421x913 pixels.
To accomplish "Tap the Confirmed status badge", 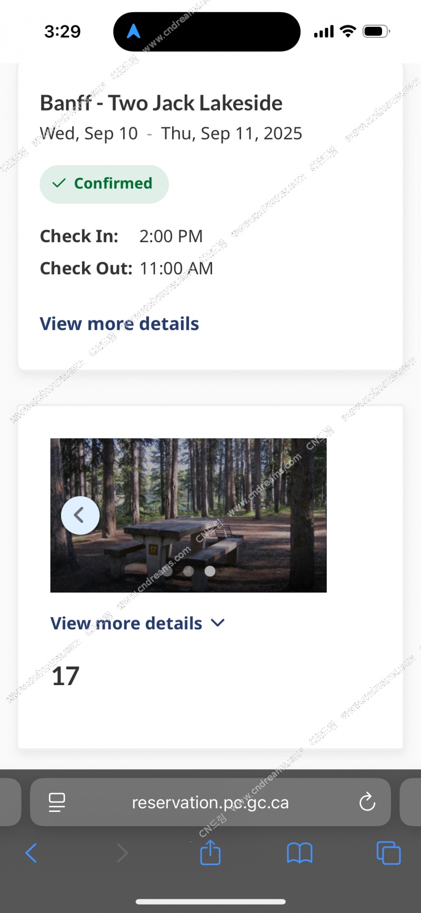I will coord(104,184).
